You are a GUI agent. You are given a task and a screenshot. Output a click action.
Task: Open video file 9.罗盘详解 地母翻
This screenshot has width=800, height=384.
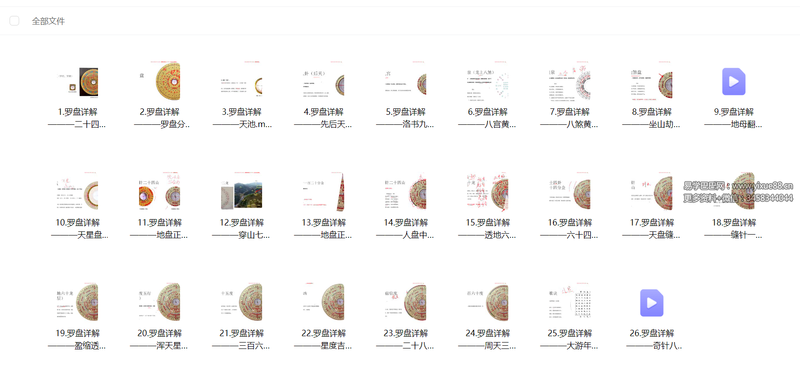pos(733,82)
